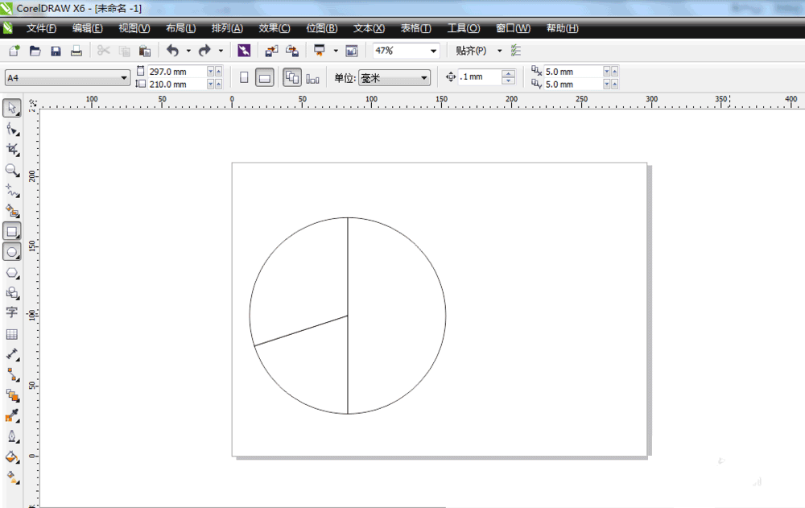Toggle apply layout to all pages
805x508 pixels.
(292, 77)
